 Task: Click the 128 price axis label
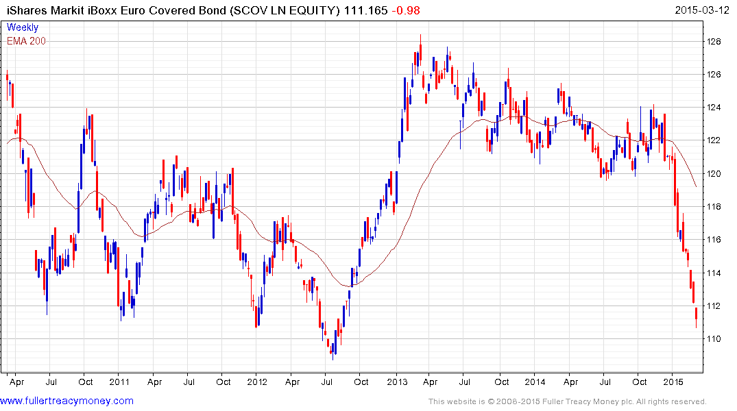714,42
